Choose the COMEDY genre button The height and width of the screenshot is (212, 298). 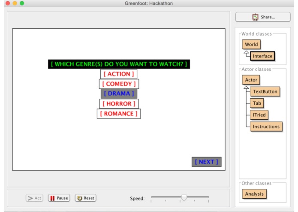(x=119, y=84)
